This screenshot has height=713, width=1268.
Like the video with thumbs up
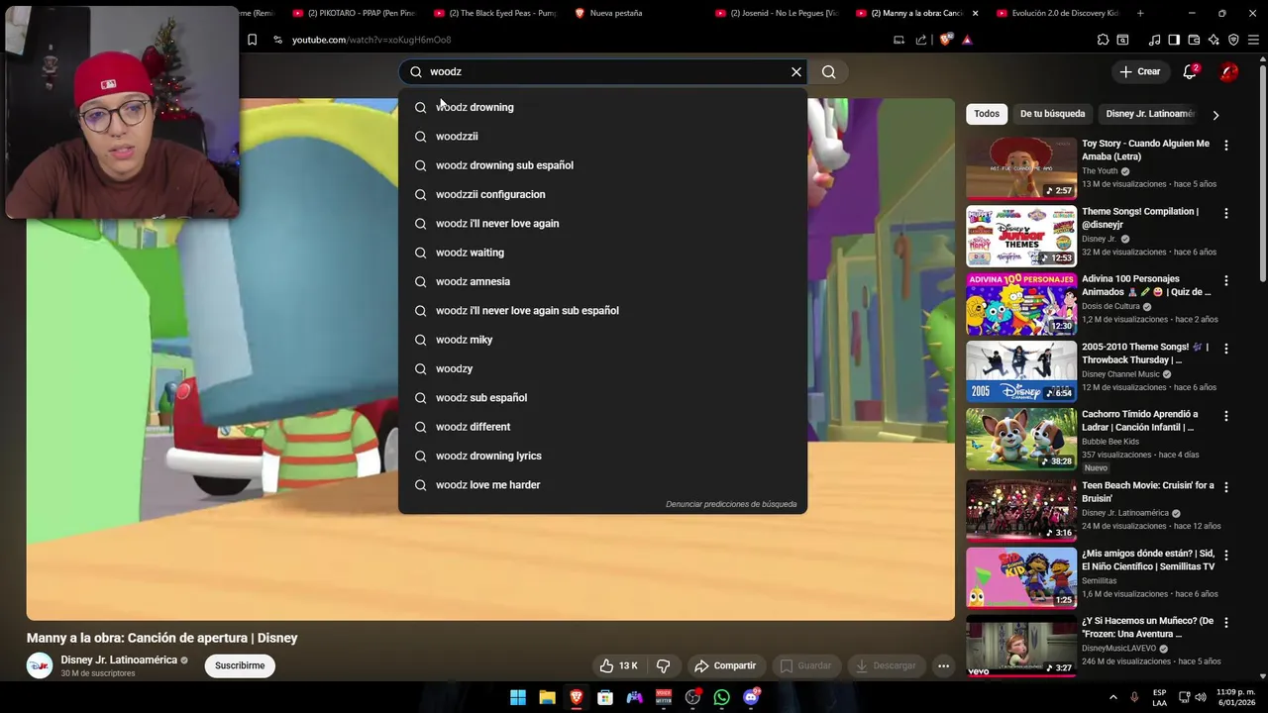(620, 665)
